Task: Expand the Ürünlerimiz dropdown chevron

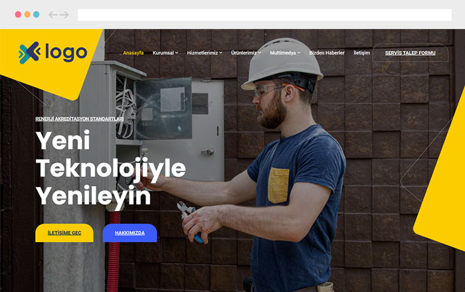Action: tap(260, 52)
